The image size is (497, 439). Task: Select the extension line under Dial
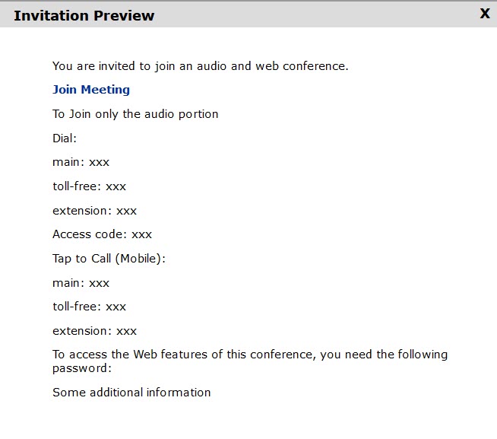[94, 211]
